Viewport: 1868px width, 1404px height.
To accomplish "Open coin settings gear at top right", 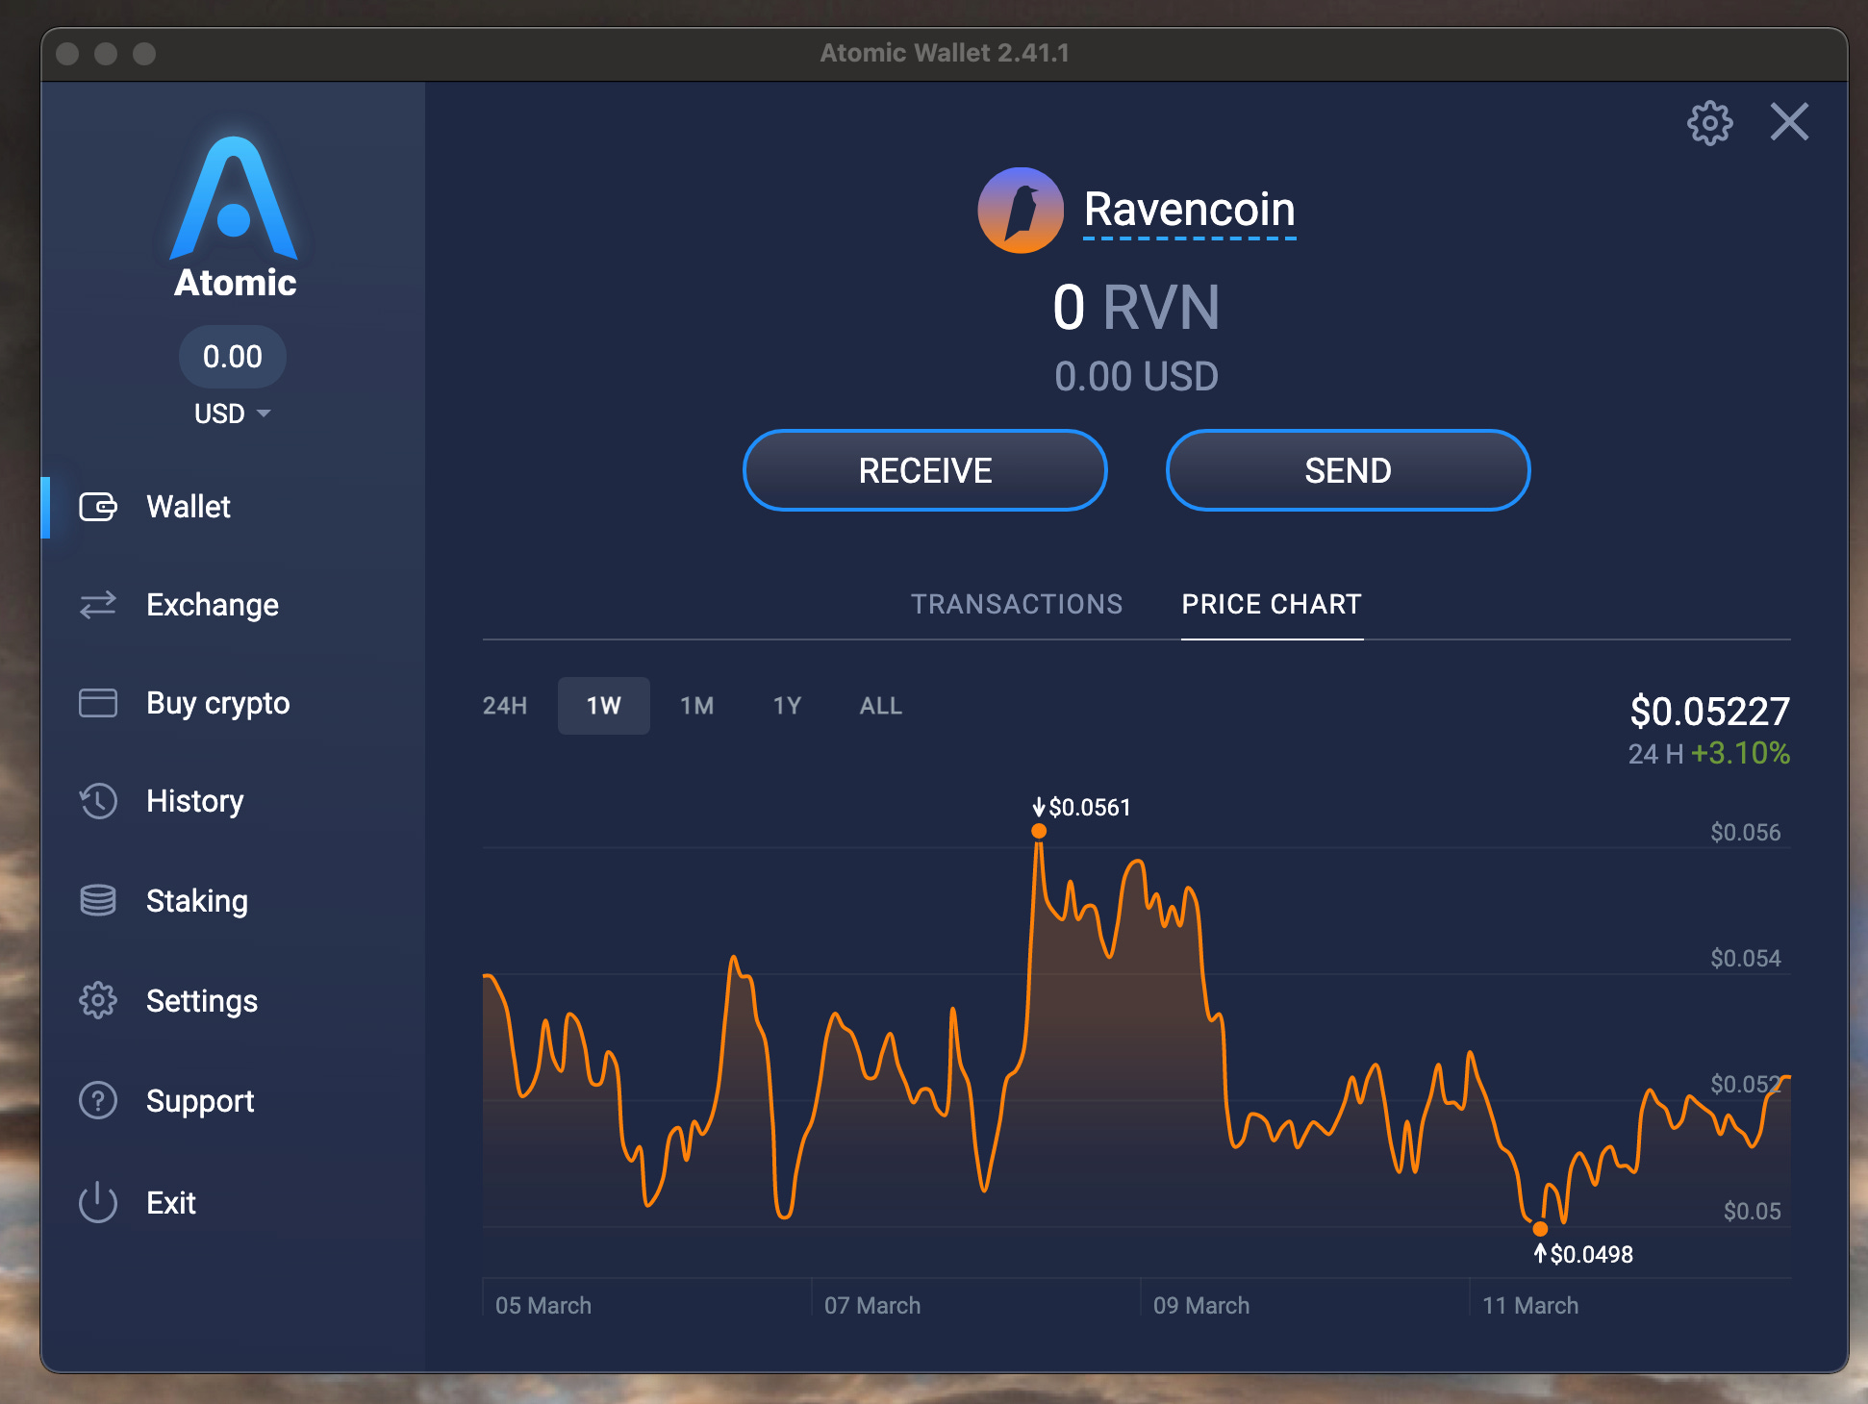I will 1709,123.
